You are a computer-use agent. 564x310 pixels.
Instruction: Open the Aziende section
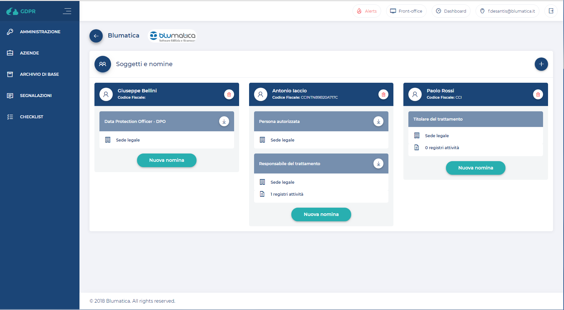29,53
